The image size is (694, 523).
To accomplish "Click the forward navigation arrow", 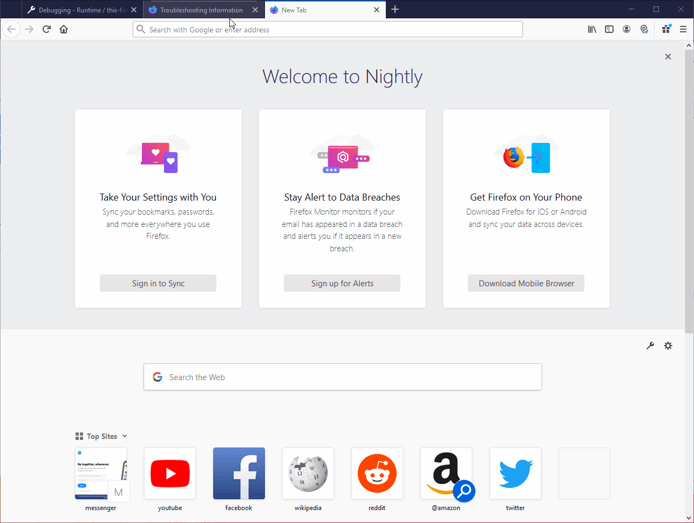I will [x=29, y=29].
